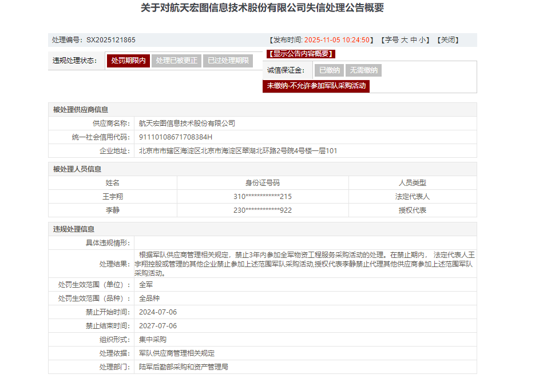
Task: Click the 身份证号码 column header
Action: [263, 182]
